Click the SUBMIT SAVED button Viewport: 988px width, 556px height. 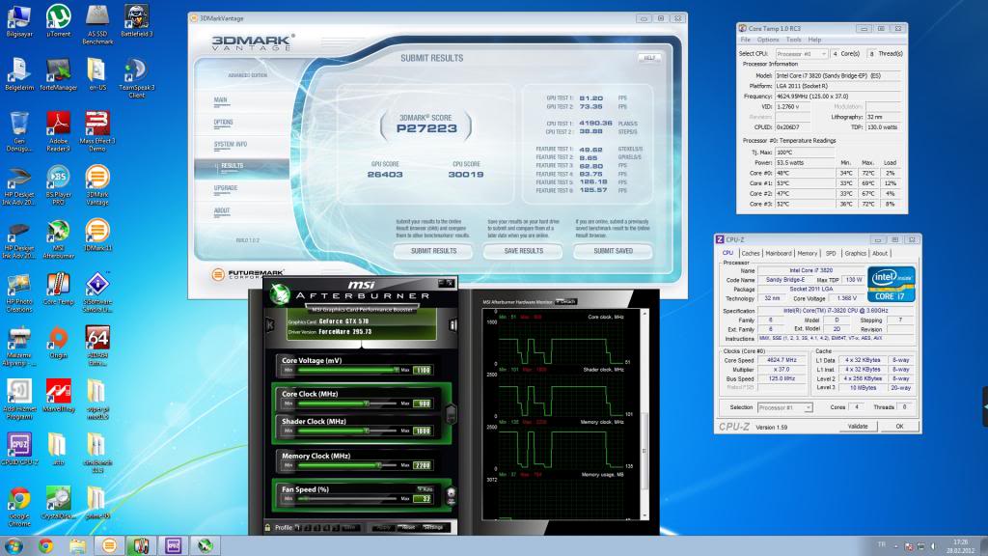[613, 251]
